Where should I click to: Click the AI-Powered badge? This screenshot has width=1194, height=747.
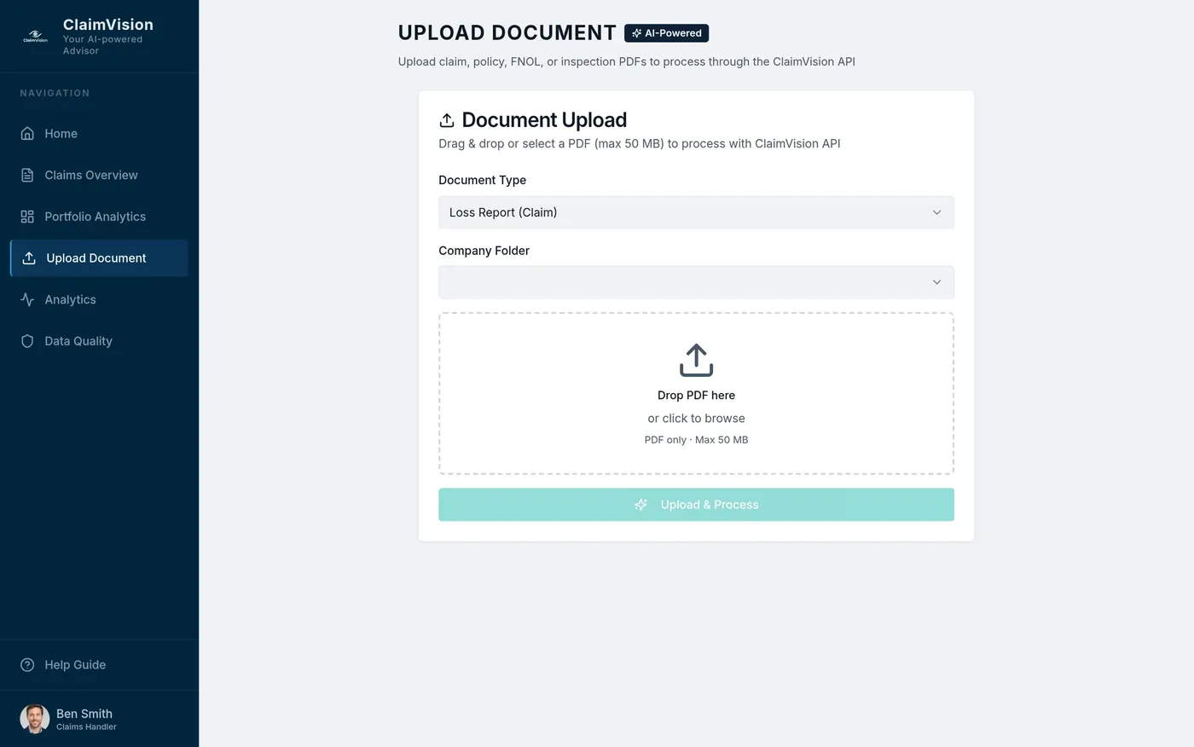[x=666, y=33]
